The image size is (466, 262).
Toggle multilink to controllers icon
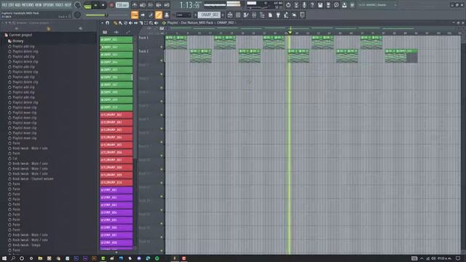pyautogui.click(x=159, y=15)
